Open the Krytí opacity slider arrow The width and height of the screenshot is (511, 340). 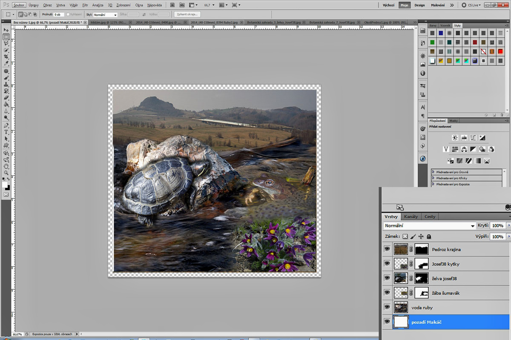(x=508, y=226)
